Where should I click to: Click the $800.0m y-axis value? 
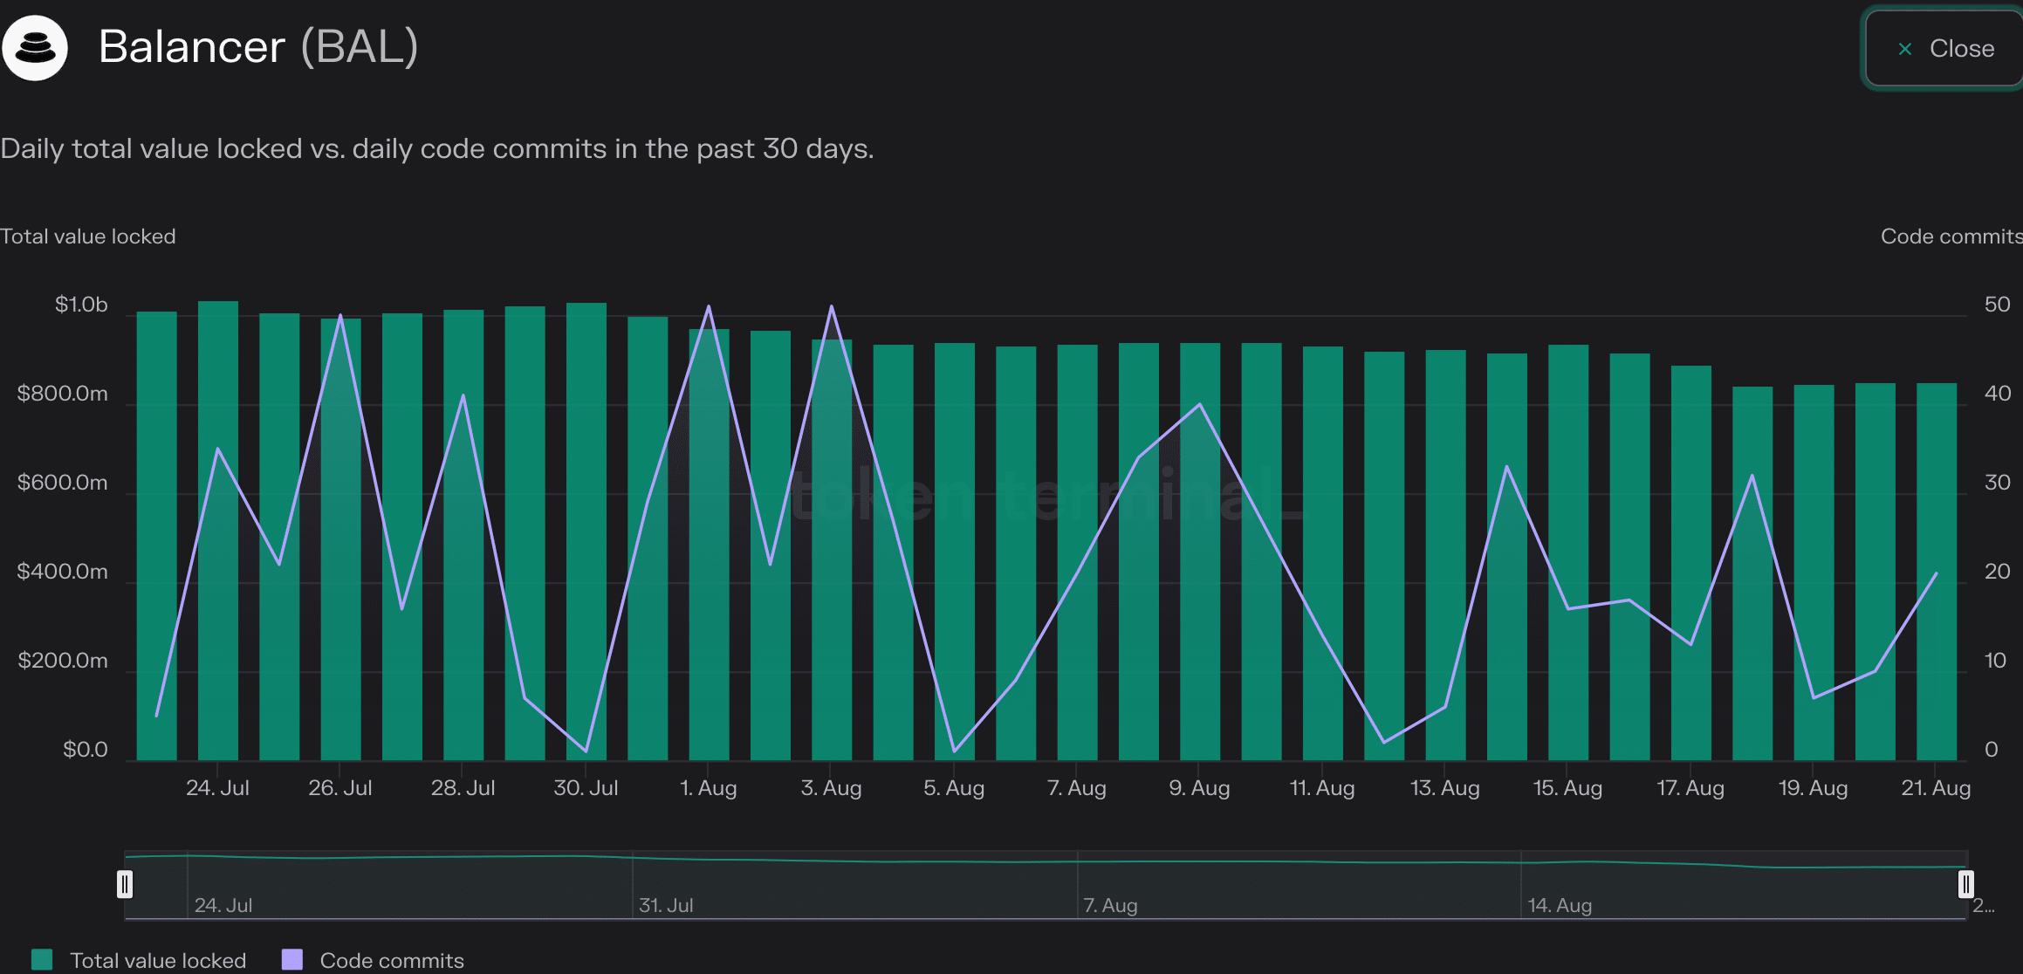63,394
